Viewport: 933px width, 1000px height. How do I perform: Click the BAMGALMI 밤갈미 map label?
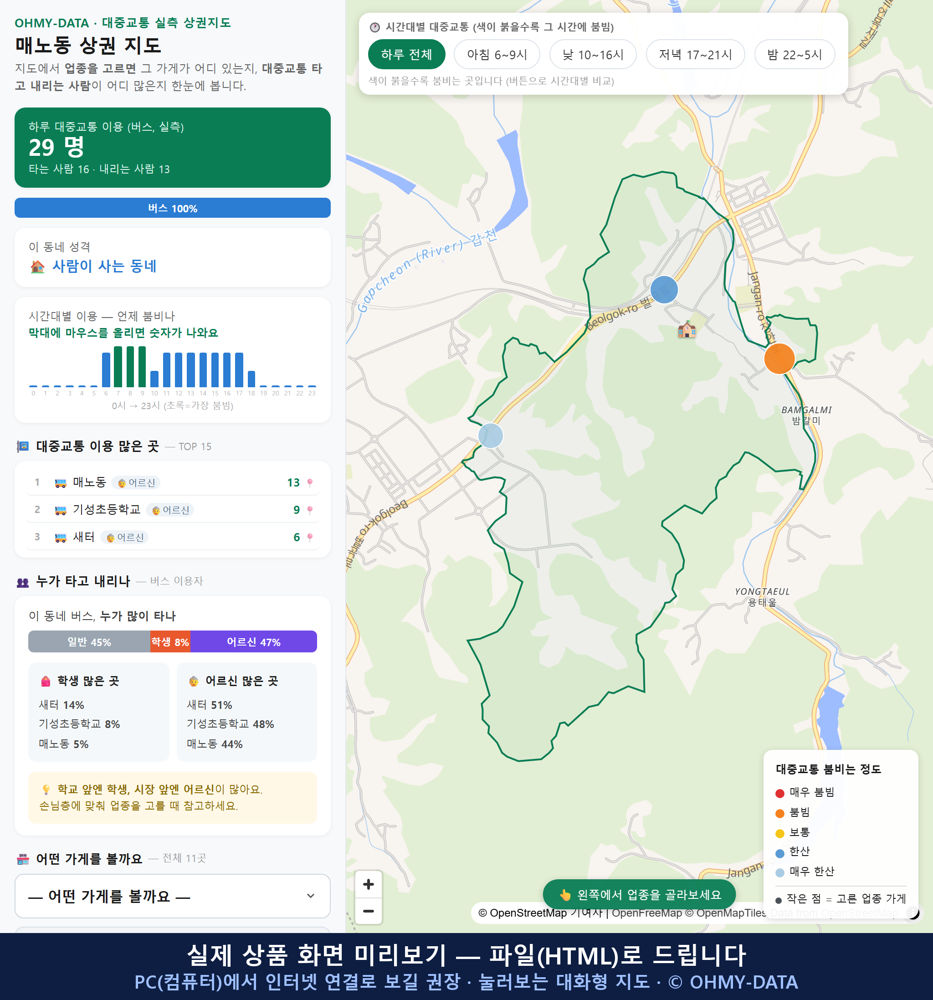(x=806, y=415)
